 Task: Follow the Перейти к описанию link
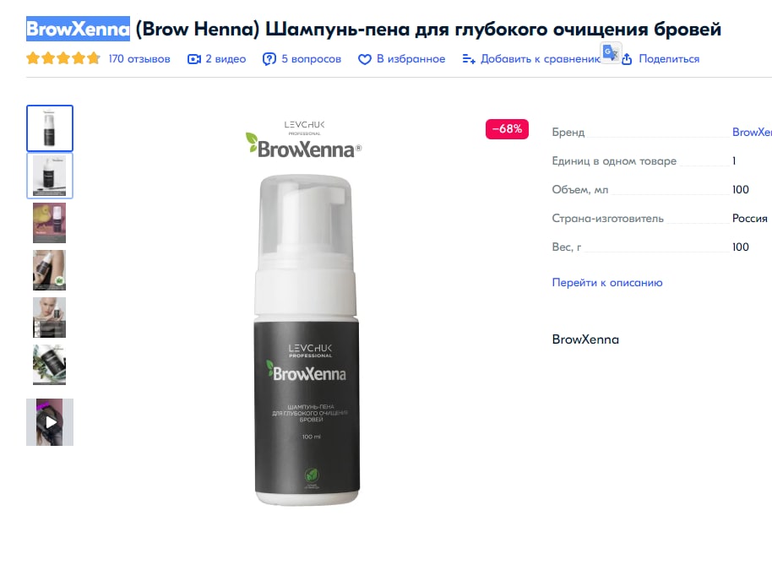tap(607, 283)
